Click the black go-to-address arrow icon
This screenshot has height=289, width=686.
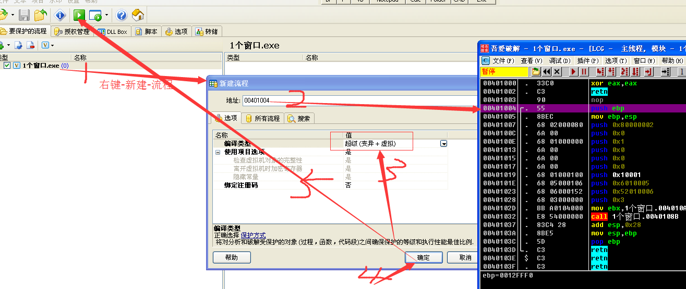click(666, 71)
